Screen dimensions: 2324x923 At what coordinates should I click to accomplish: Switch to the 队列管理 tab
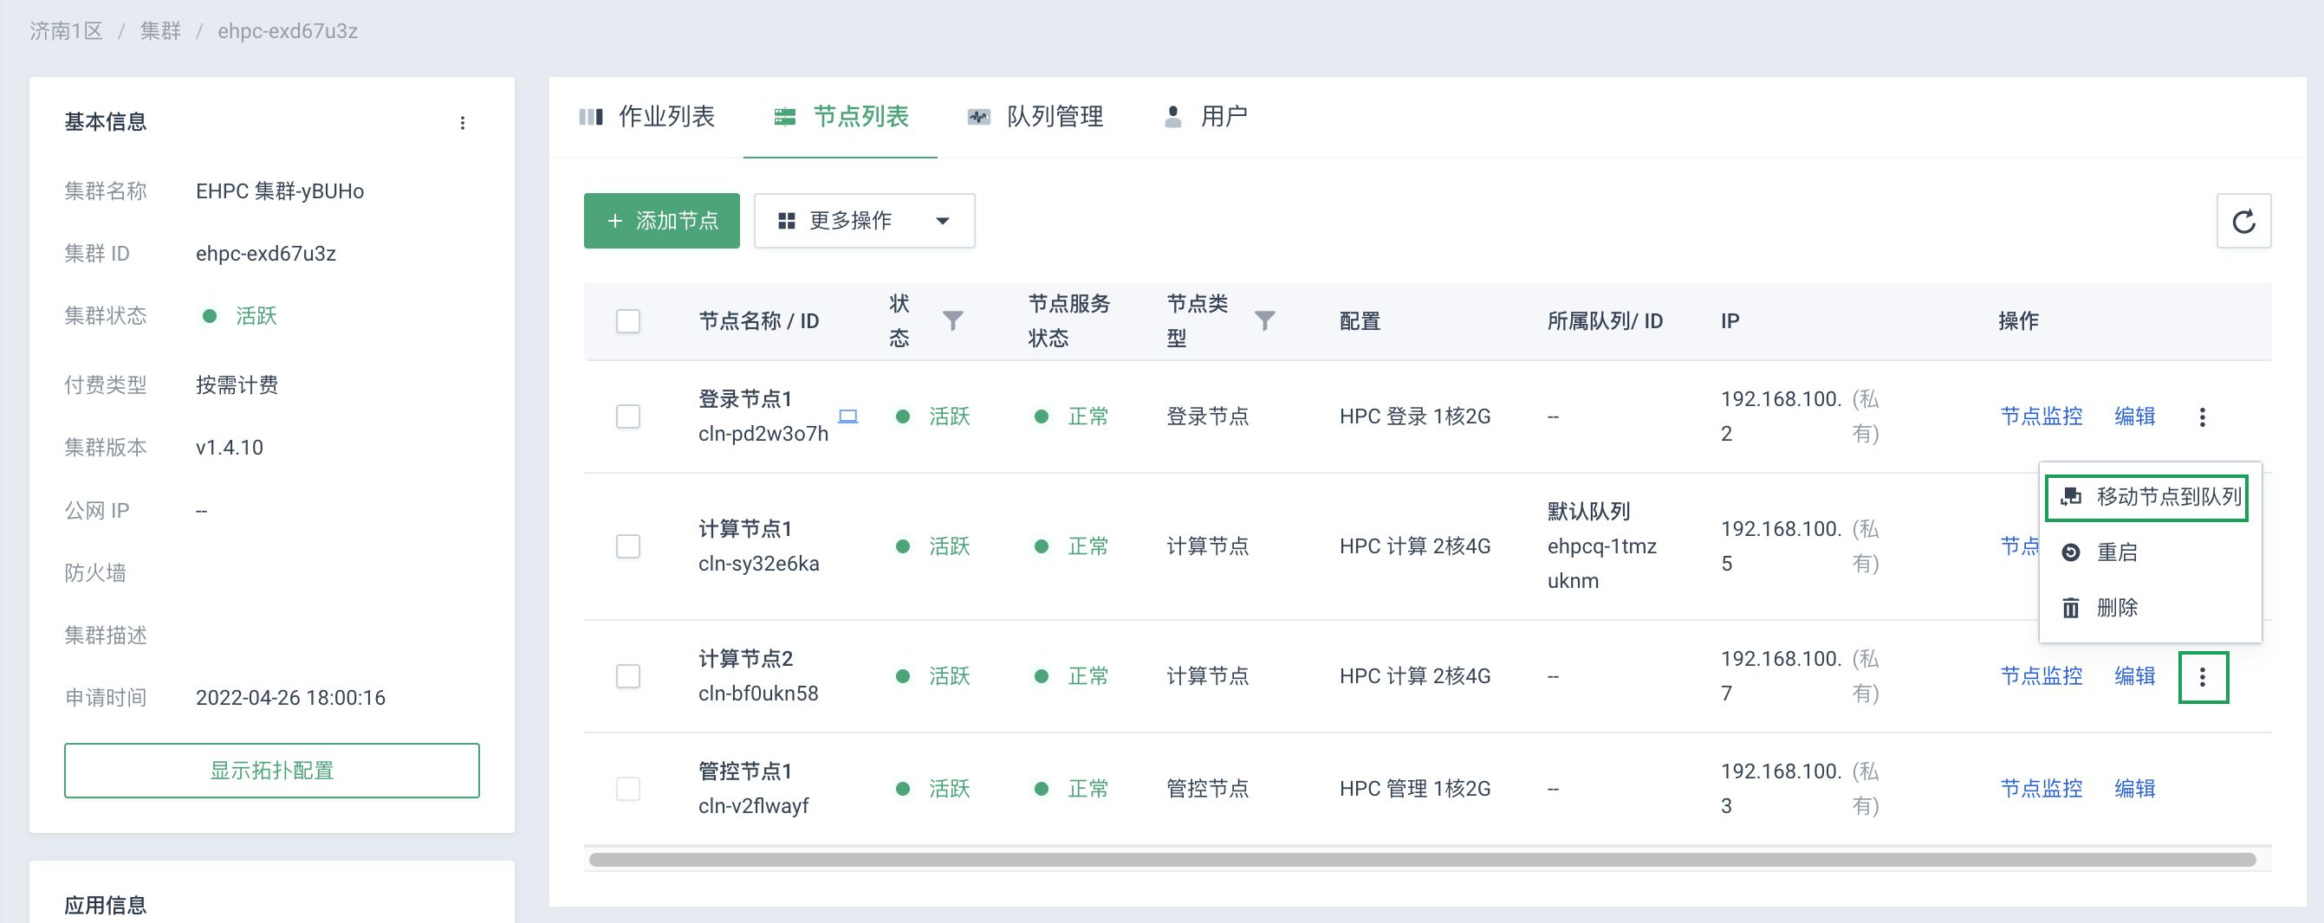tap(1035, 116)
